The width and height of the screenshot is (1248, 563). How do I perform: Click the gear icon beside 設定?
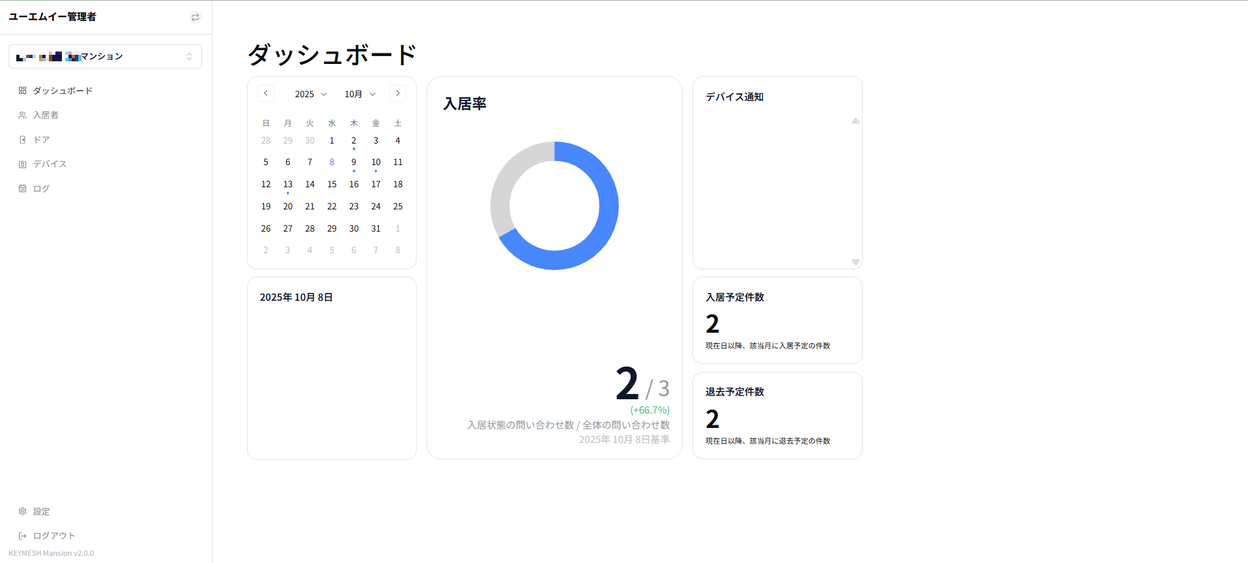(x=22, y=511)
